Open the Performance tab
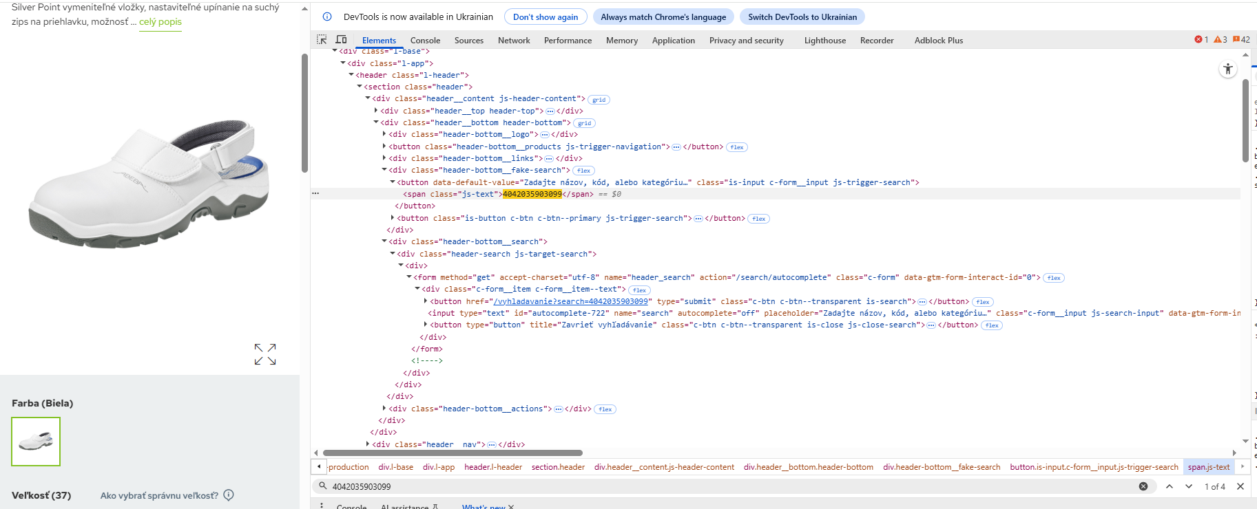The width and height of the screenshot is (1257, 509). (568, 41)
